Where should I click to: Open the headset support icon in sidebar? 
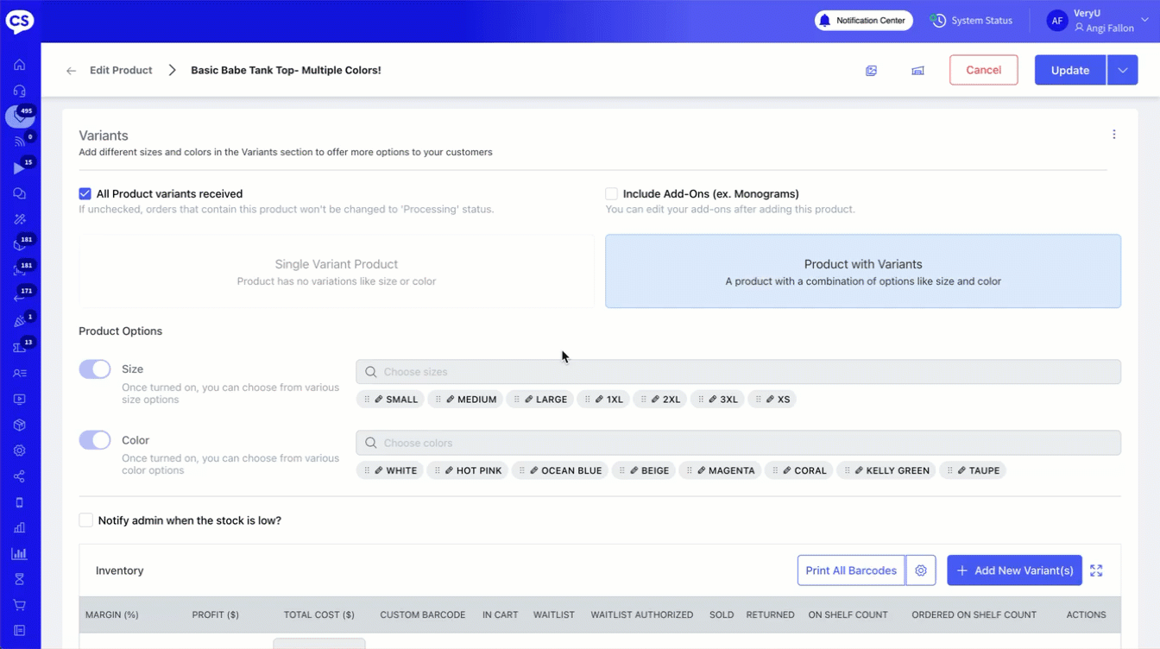click(x=19, y=91)
